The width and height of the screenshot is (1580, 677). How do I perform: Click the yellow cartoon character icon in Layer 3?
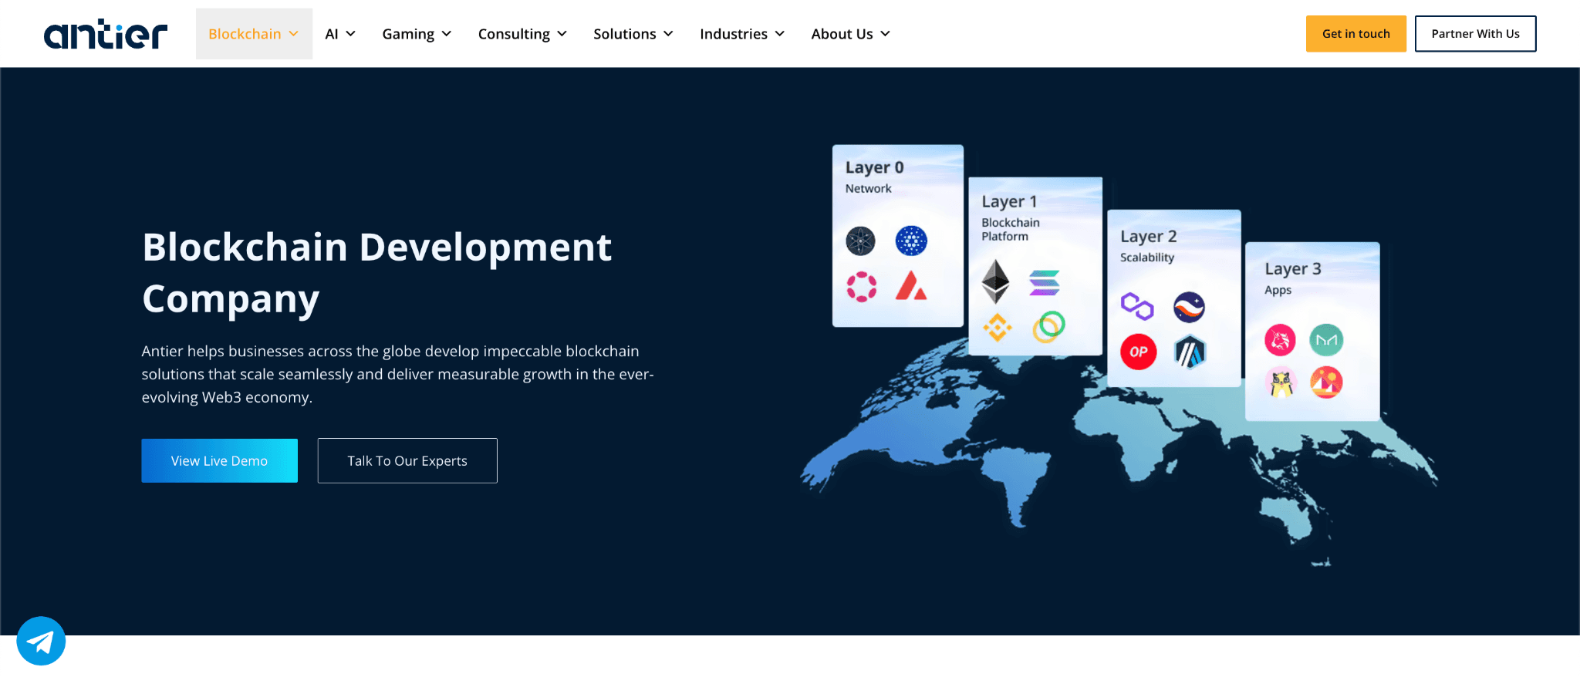coord(1281,383)
